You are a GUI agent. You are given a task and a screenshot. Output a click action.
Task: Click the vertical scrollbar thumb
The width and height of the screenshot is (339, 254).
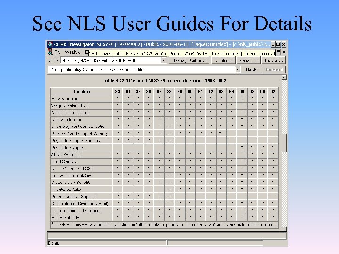pyautogui.click(x=284, y=143)
